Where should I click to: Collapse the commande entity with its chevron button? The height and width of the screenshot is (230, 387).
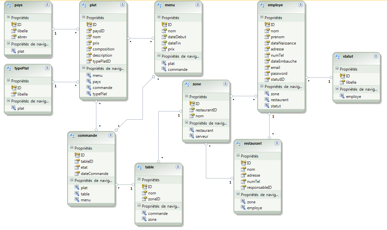click(111, 135)
